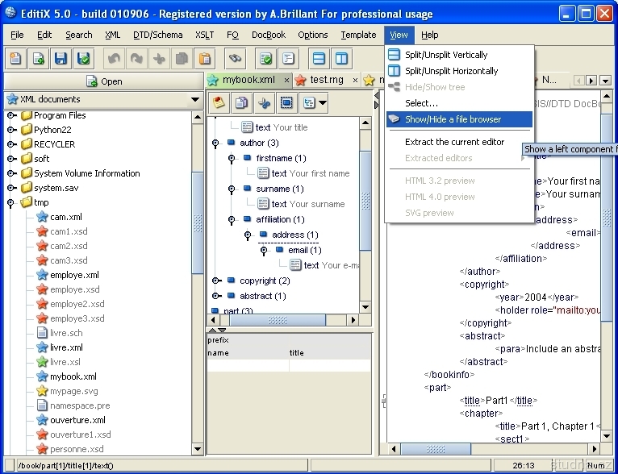618x474 pixels.
Task: Click the blue star icon of cam.xml
Action: [x=42, y=217]
